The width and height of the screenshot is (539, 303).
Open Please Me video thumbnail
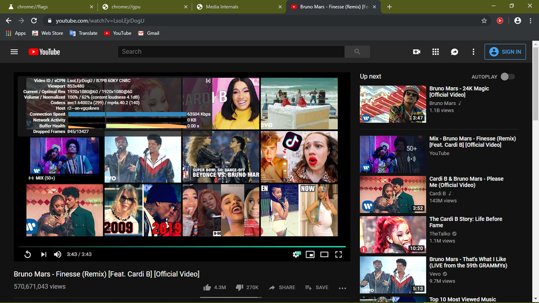click(x=393, y=195)
